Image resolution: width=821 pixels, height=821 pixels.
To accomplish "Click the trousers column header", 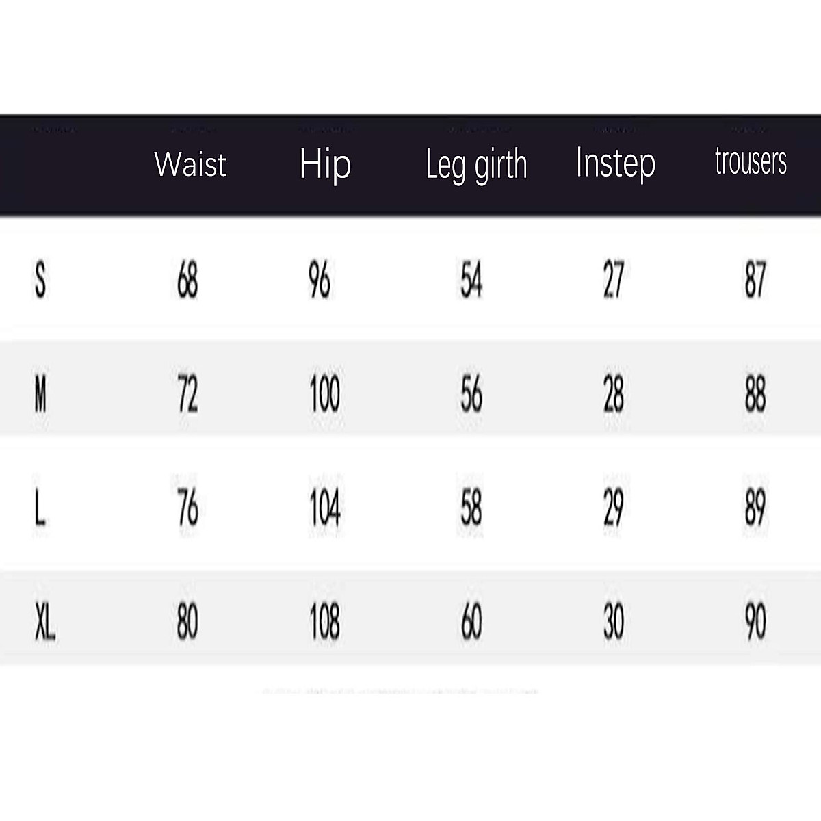I will click(751, 161).
